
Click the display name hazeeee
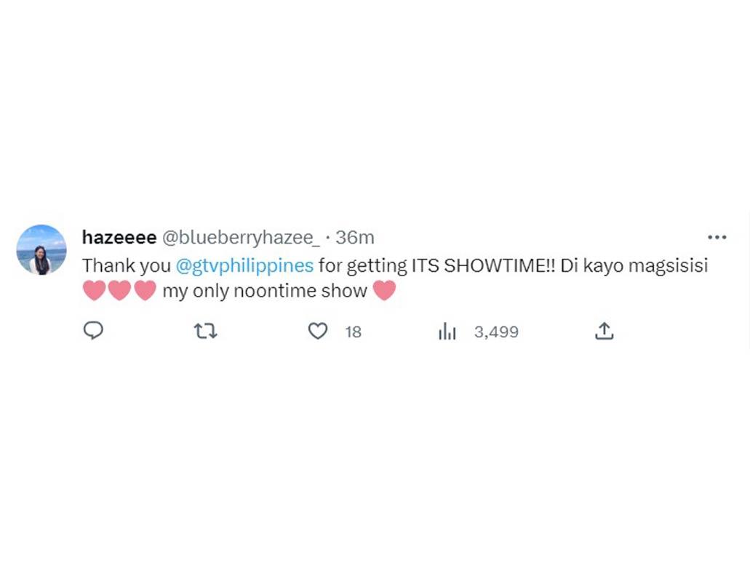[119, 238]
